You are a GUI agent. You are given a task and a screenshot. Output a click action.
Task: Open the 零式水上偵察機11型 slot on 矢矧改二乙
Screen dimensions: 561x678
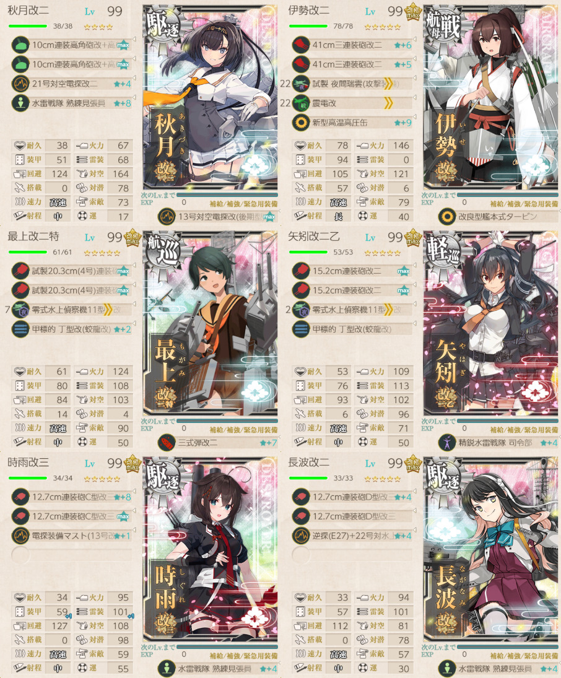(352, 310)
